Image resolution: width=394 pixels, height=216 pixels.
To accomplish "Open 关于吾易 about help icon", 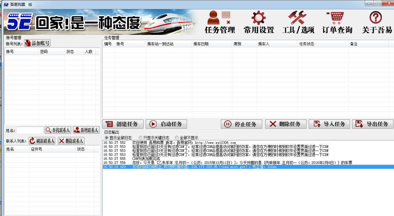I will pos(377,22).
